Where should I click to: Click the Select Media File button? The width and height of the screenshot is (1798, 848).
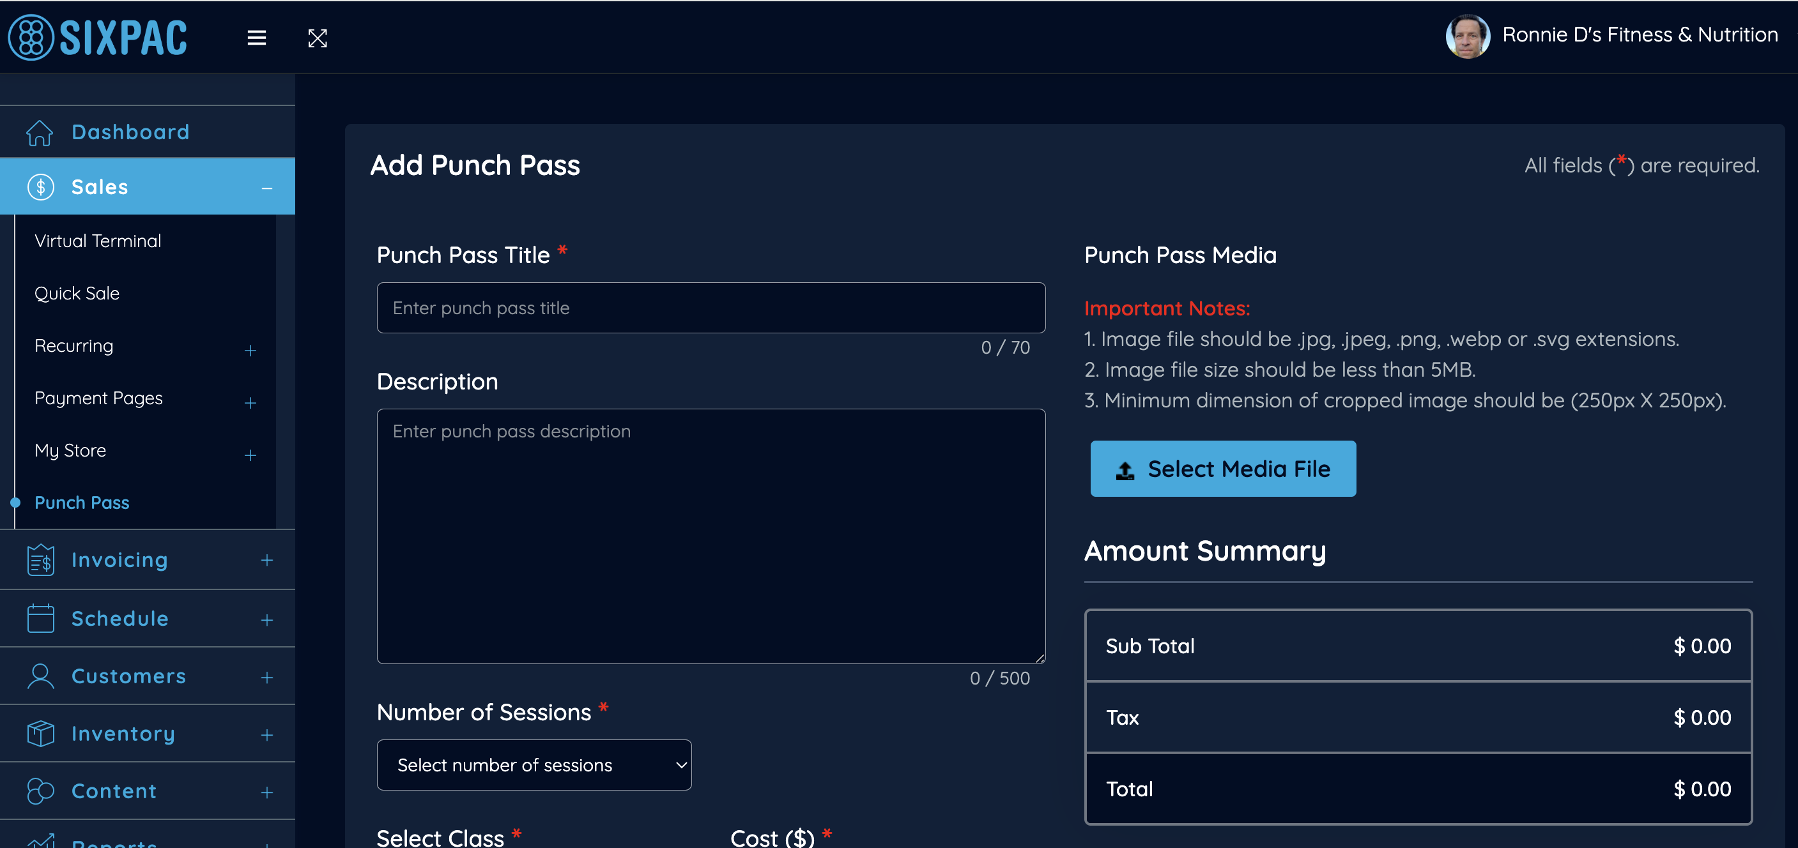1223,469
